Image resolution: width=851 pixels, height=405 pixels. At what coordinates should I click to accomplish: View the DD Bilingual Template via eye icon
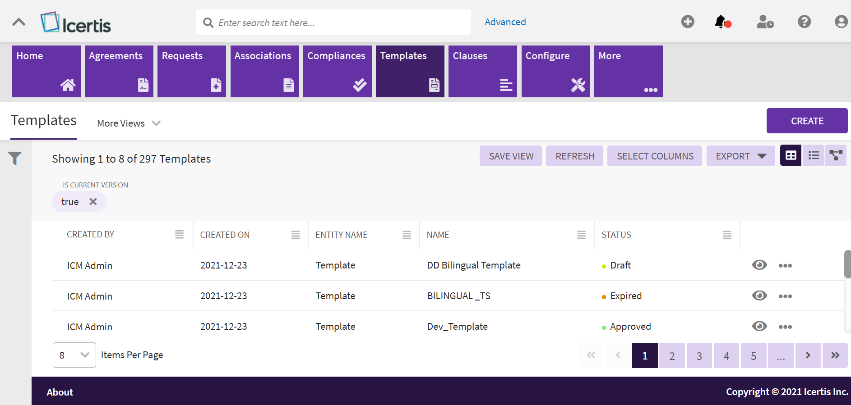coord(759,265)
